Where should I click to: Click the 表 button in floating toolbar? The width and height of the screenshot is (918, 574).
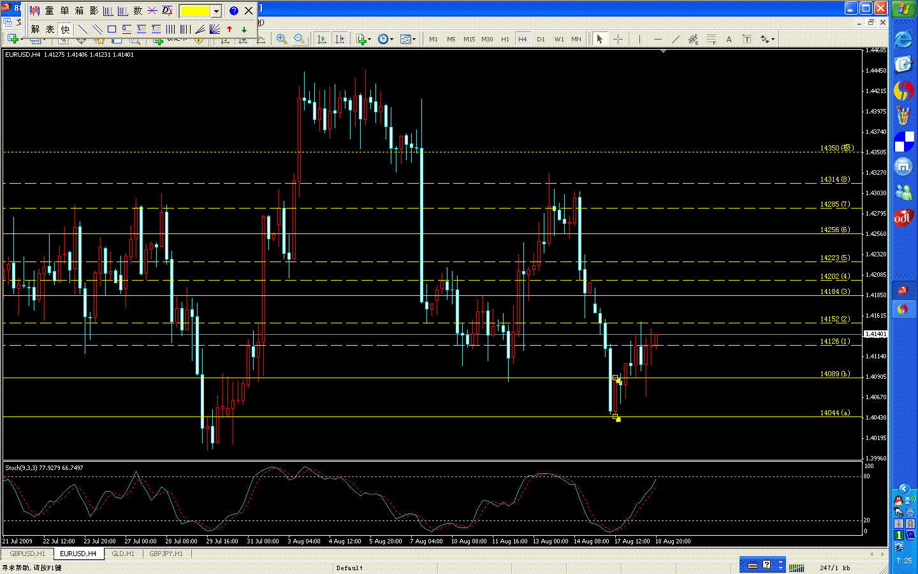50,29
